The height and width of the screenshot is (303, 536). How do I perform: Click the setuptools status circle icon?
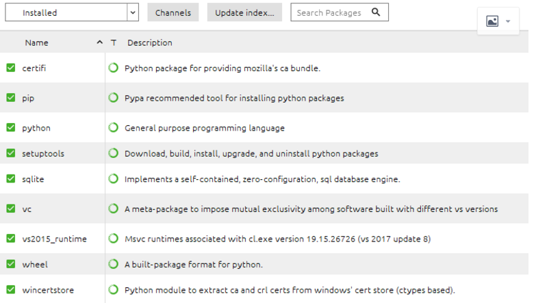click(x=114, y=153)
